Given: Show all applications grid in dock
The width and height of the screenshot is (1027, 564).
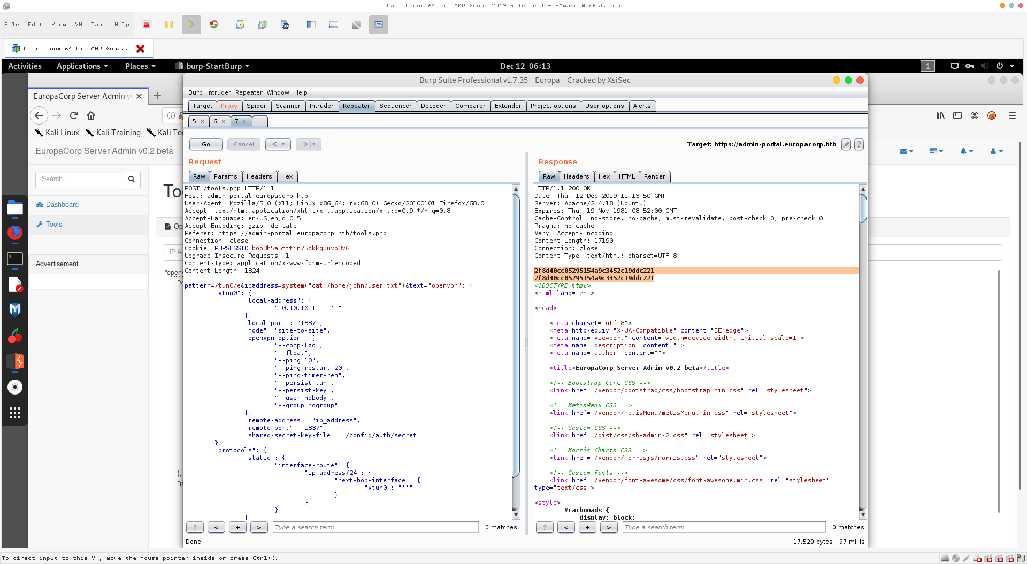Looking at the screenshot, I should tap(15, 413).
